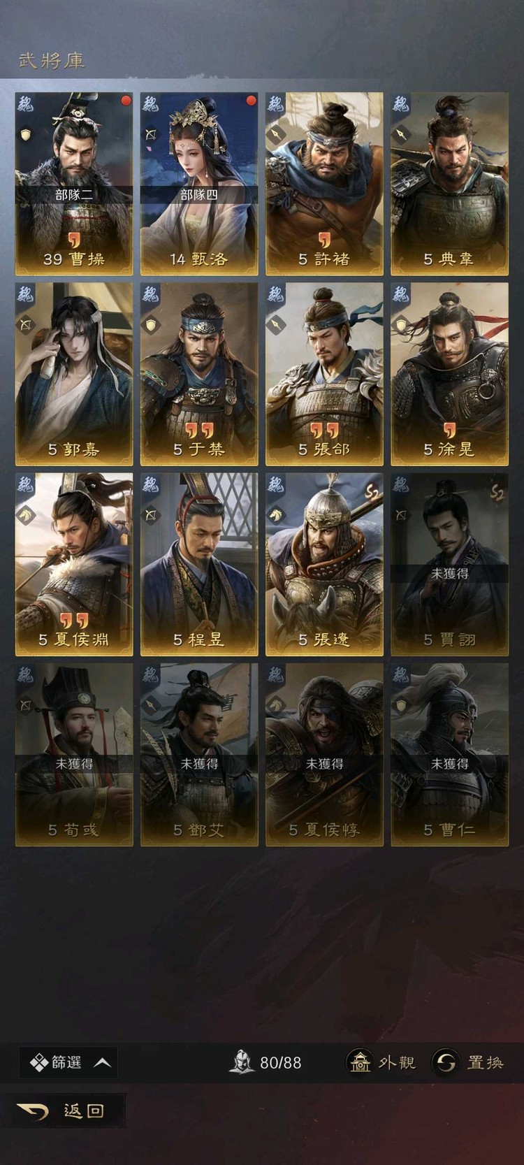Select the 曹操 general card
Image resolution: width=524 pixels, height=1165 pixels.
click(x=74, y=184)
